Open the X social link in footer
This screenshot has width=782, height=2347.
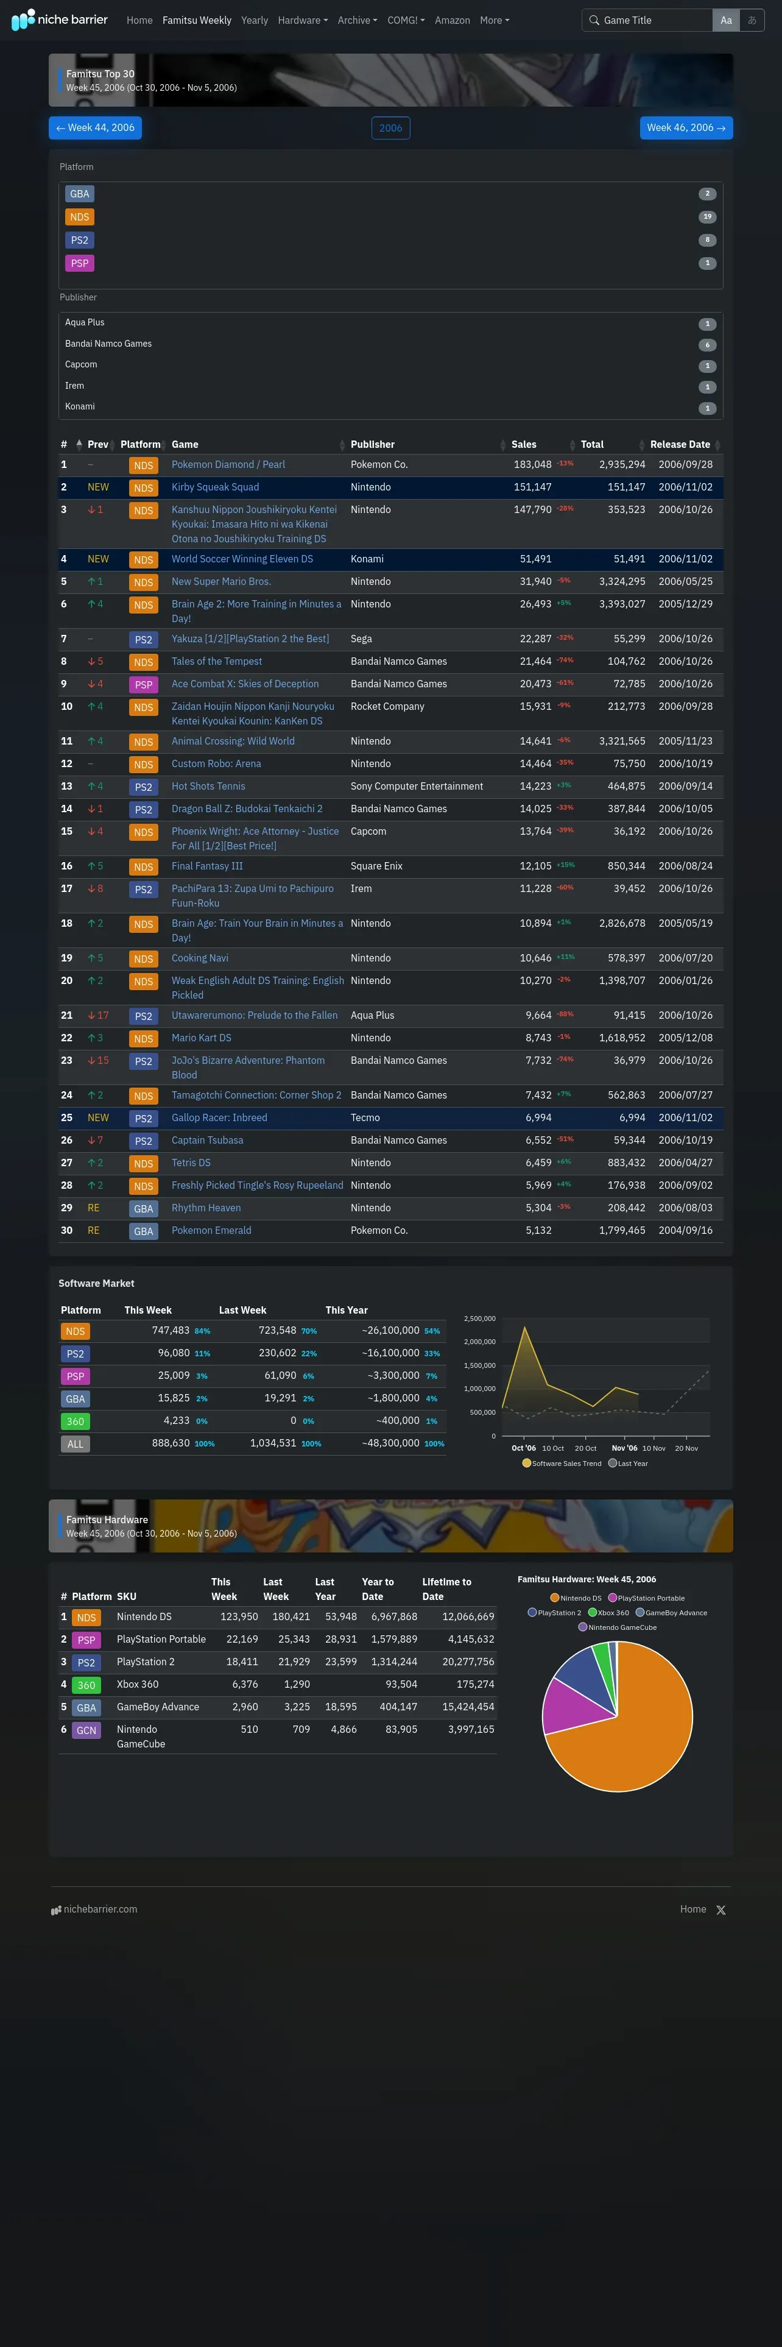pyautogui.click(x=721, y=1910)
